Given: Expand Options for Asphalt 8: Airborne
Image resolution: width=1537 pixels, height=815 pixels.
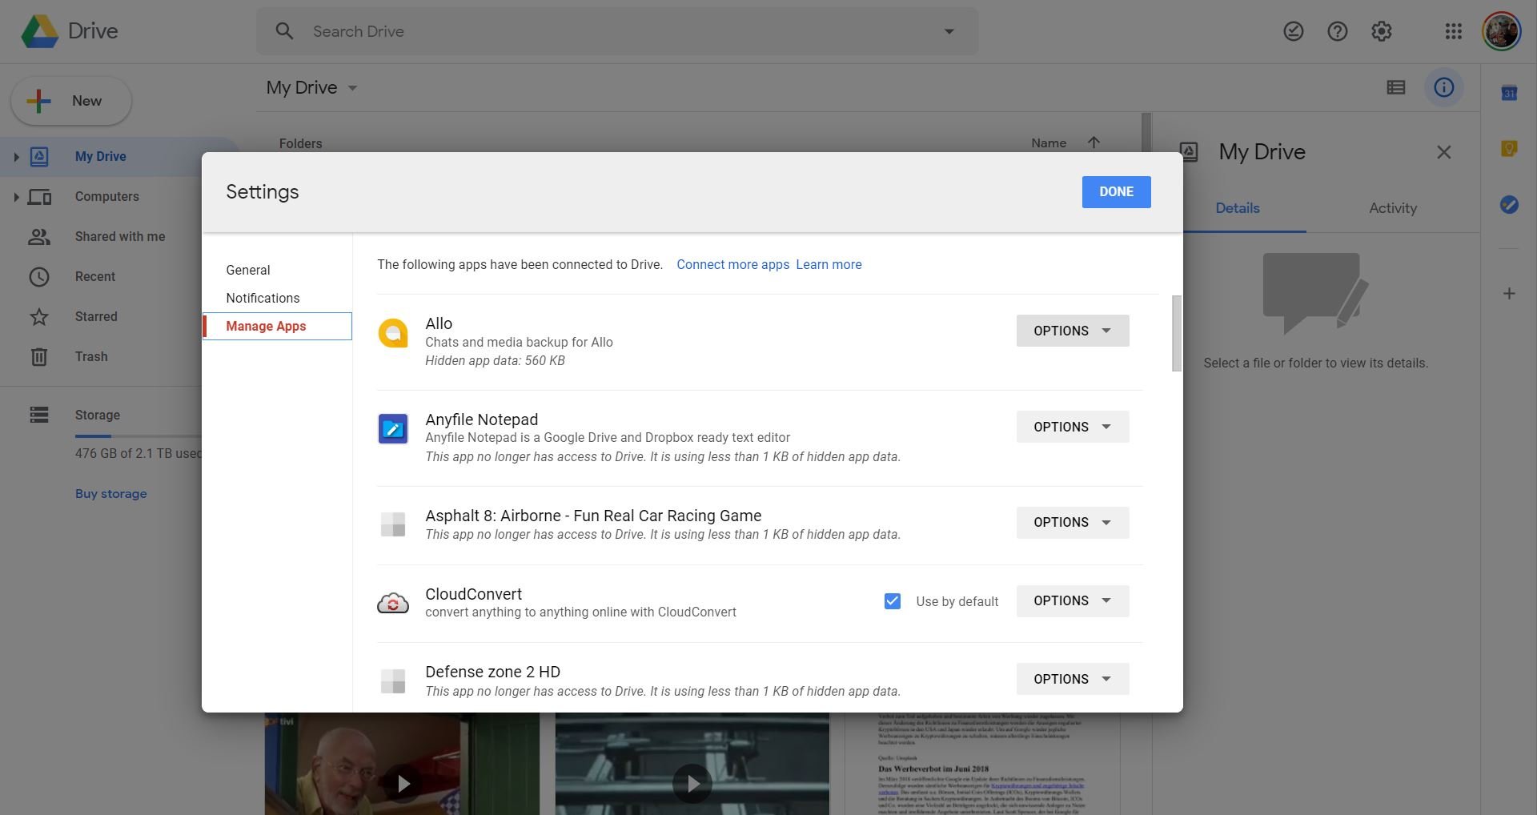Looking at the screenshot, I should pos(1072,522).
